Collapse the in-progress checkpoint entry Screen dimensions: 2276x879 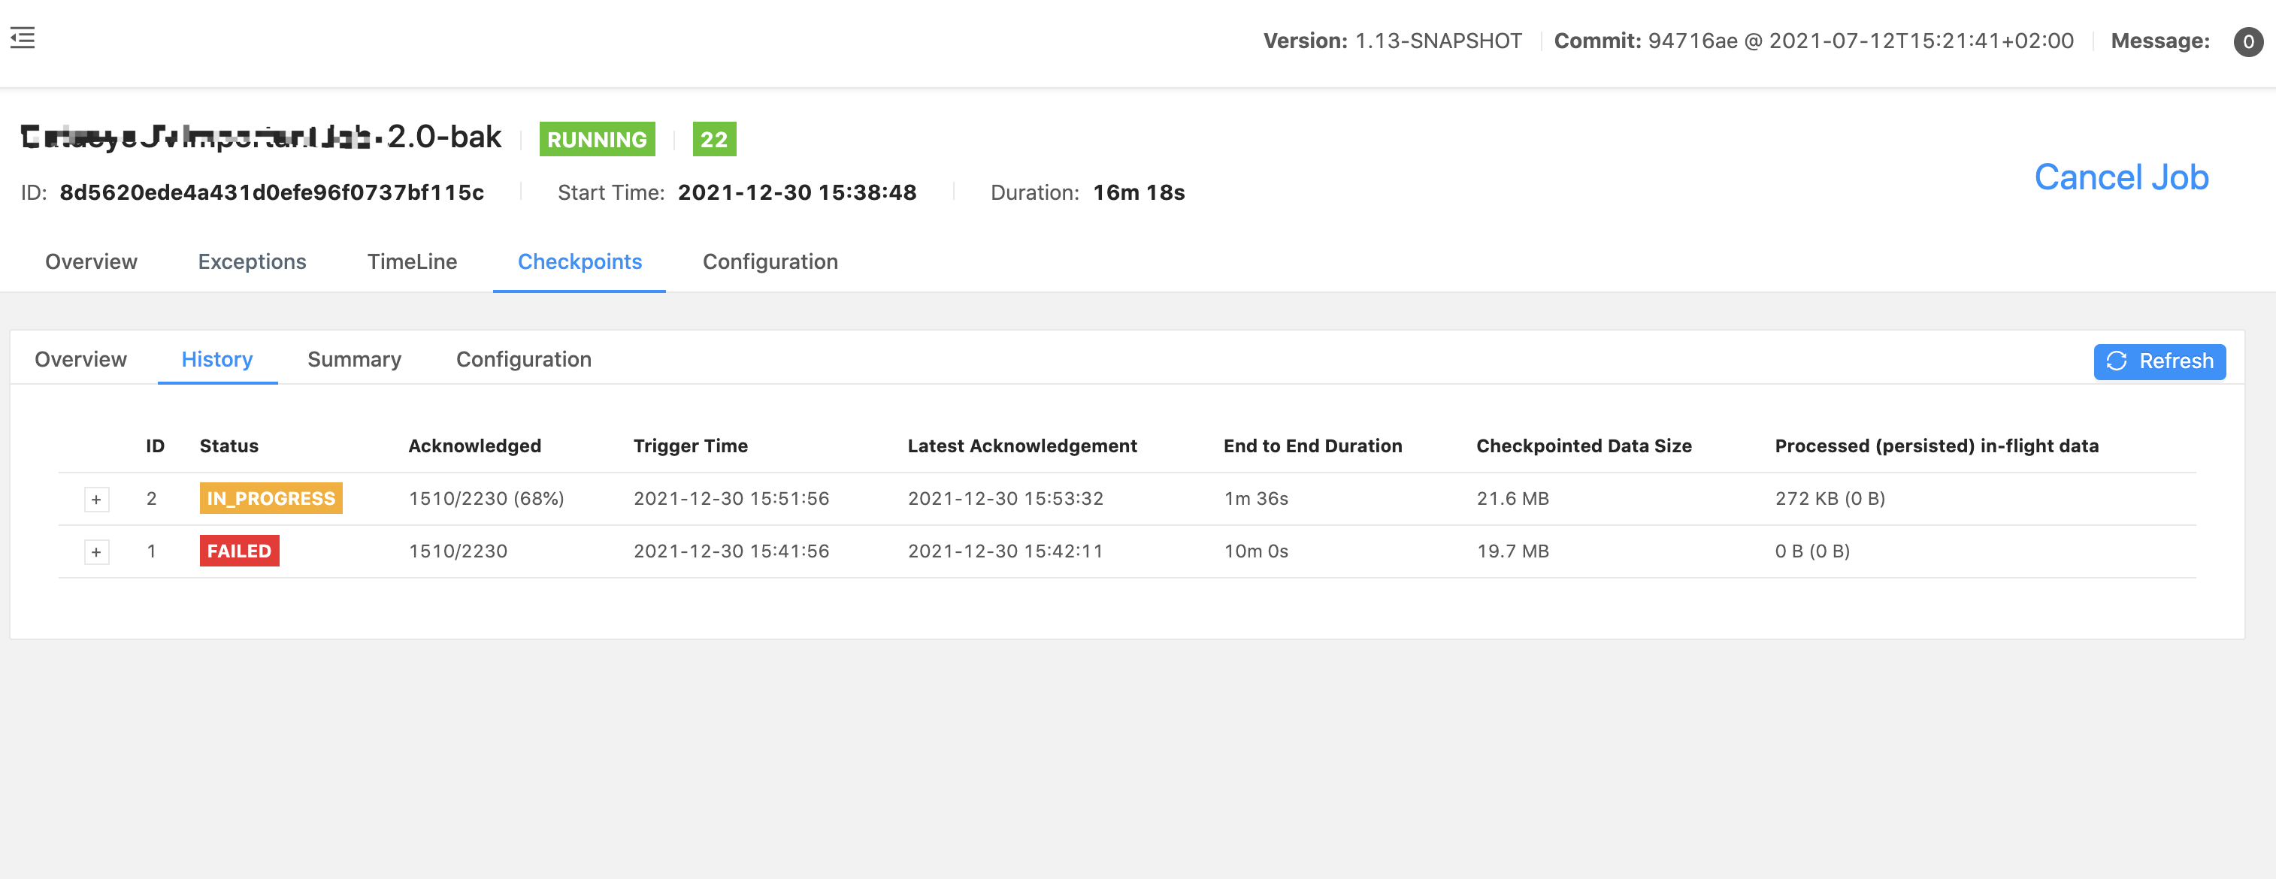click(95, 498)
